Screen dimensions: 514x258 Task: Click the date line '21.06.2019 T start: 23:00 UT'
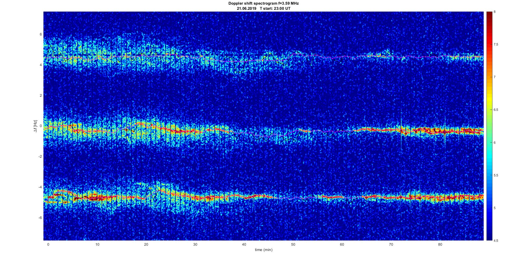click(x=263, y=8)
